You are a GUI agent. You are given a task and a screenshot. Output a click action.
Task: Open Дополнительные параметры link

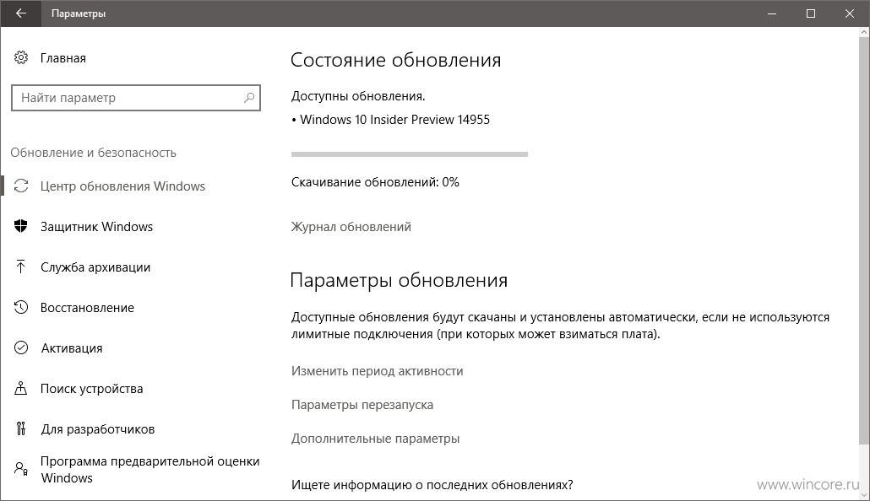tap(376, 439)
